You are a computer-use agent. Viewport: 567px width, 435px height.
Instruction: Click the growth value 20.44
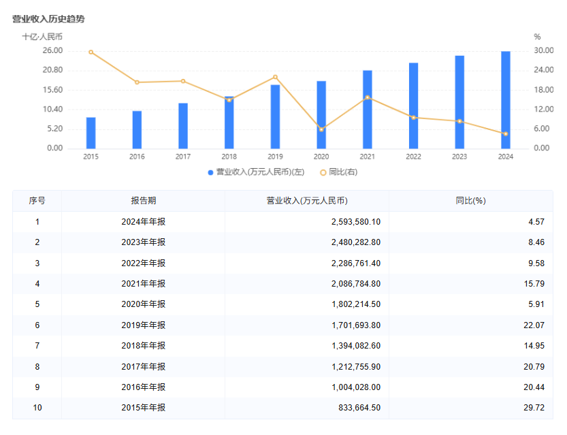[534, 387]
